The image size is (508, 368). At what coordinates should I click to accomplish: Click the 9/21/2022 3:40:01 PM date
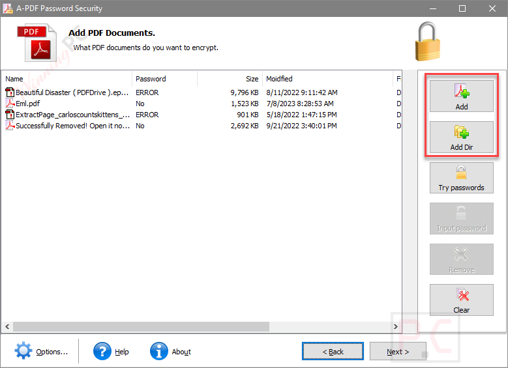pos(302,126)
